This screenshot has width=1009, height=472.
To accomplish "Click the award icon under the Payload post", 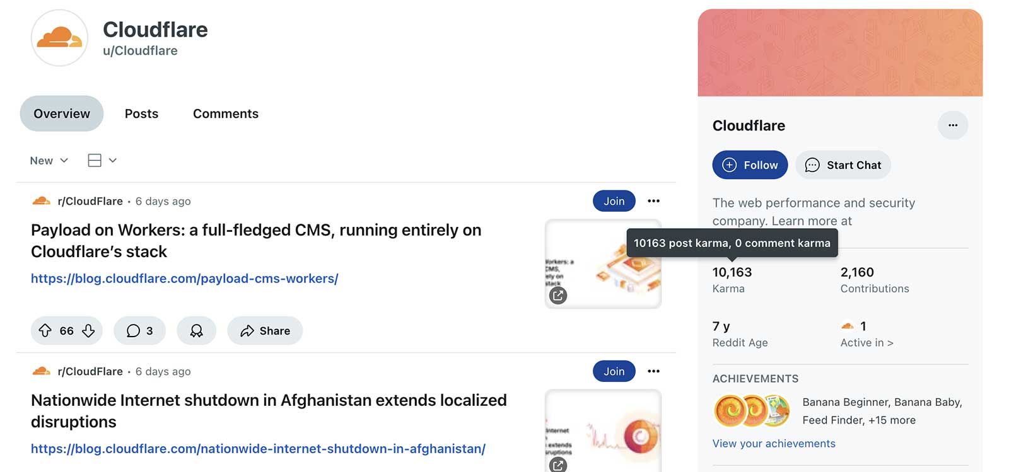I will (x=196, y=330).
